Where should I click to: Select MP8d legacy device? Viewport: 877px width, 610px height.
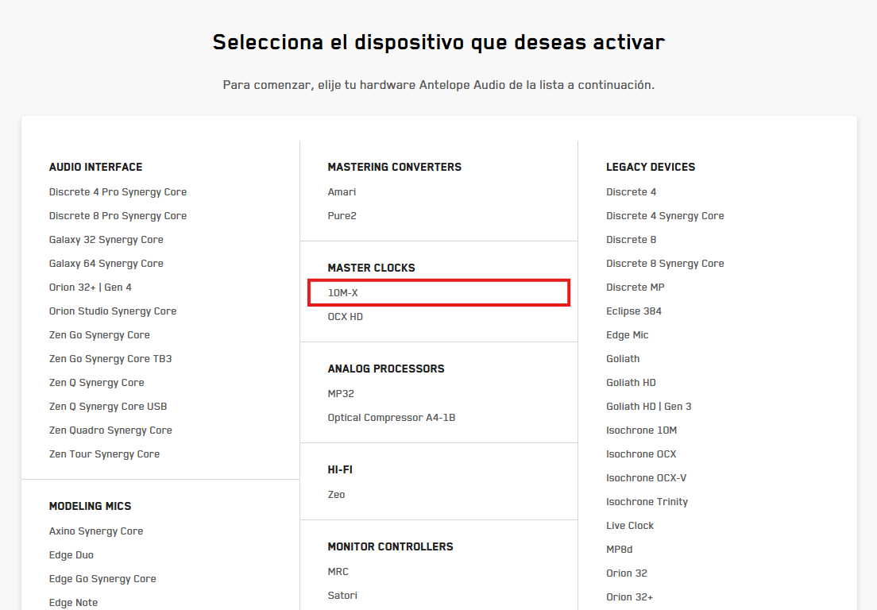pos(619,550)
